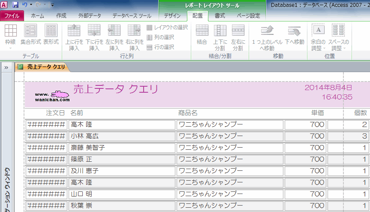Click 行の選択 button
The width and height of the screenshot is (370, 212).
[160, 47]
